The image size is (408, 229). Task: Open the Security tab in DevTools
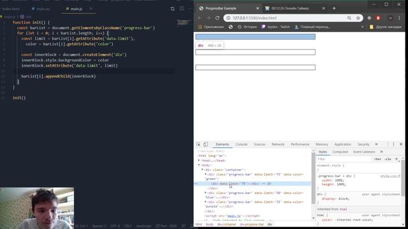(x=363, y=144)
